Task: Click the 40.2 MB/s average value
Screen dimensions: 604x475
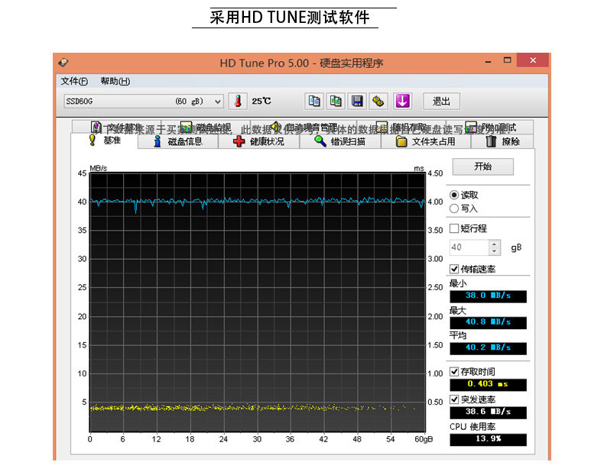Action: click(x=488, y=348)
